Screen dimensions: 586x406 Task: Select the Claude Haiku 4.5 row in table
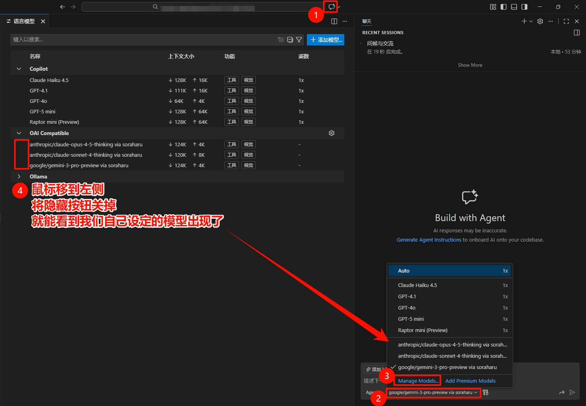(x=177, y=80)
